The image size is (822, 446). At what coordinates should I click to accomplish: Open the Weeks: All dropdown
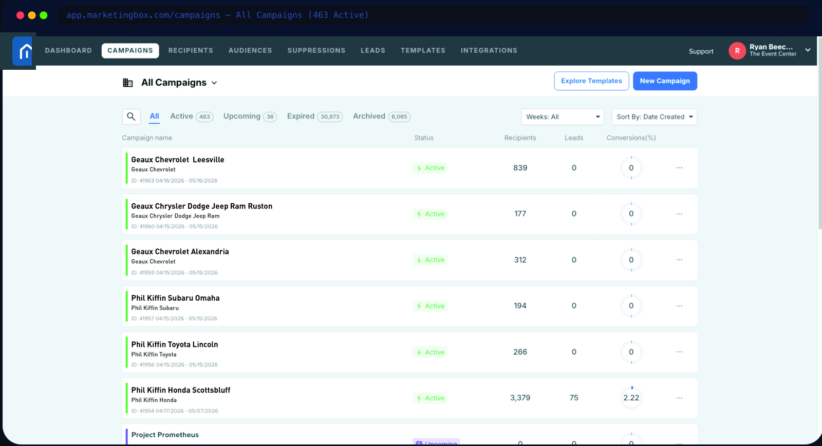[563, 117]
